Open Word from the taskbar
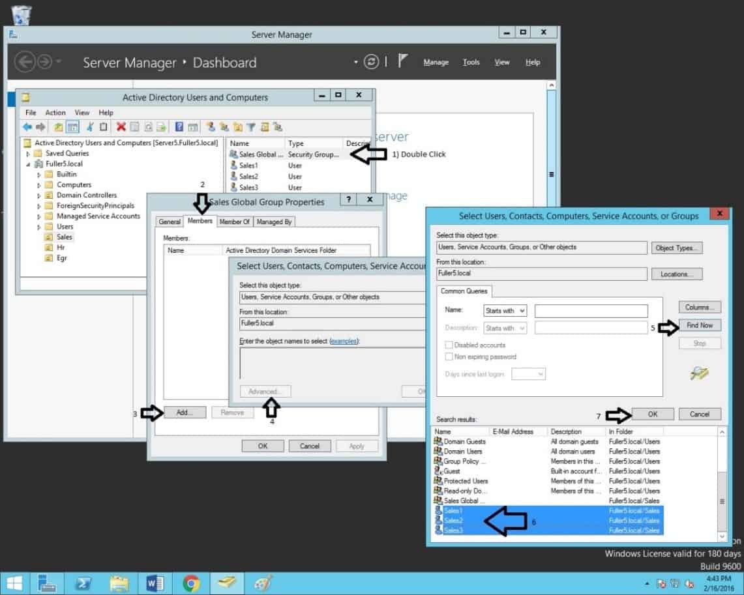Viewport: 744px width, 595px height. click(155, 583)
